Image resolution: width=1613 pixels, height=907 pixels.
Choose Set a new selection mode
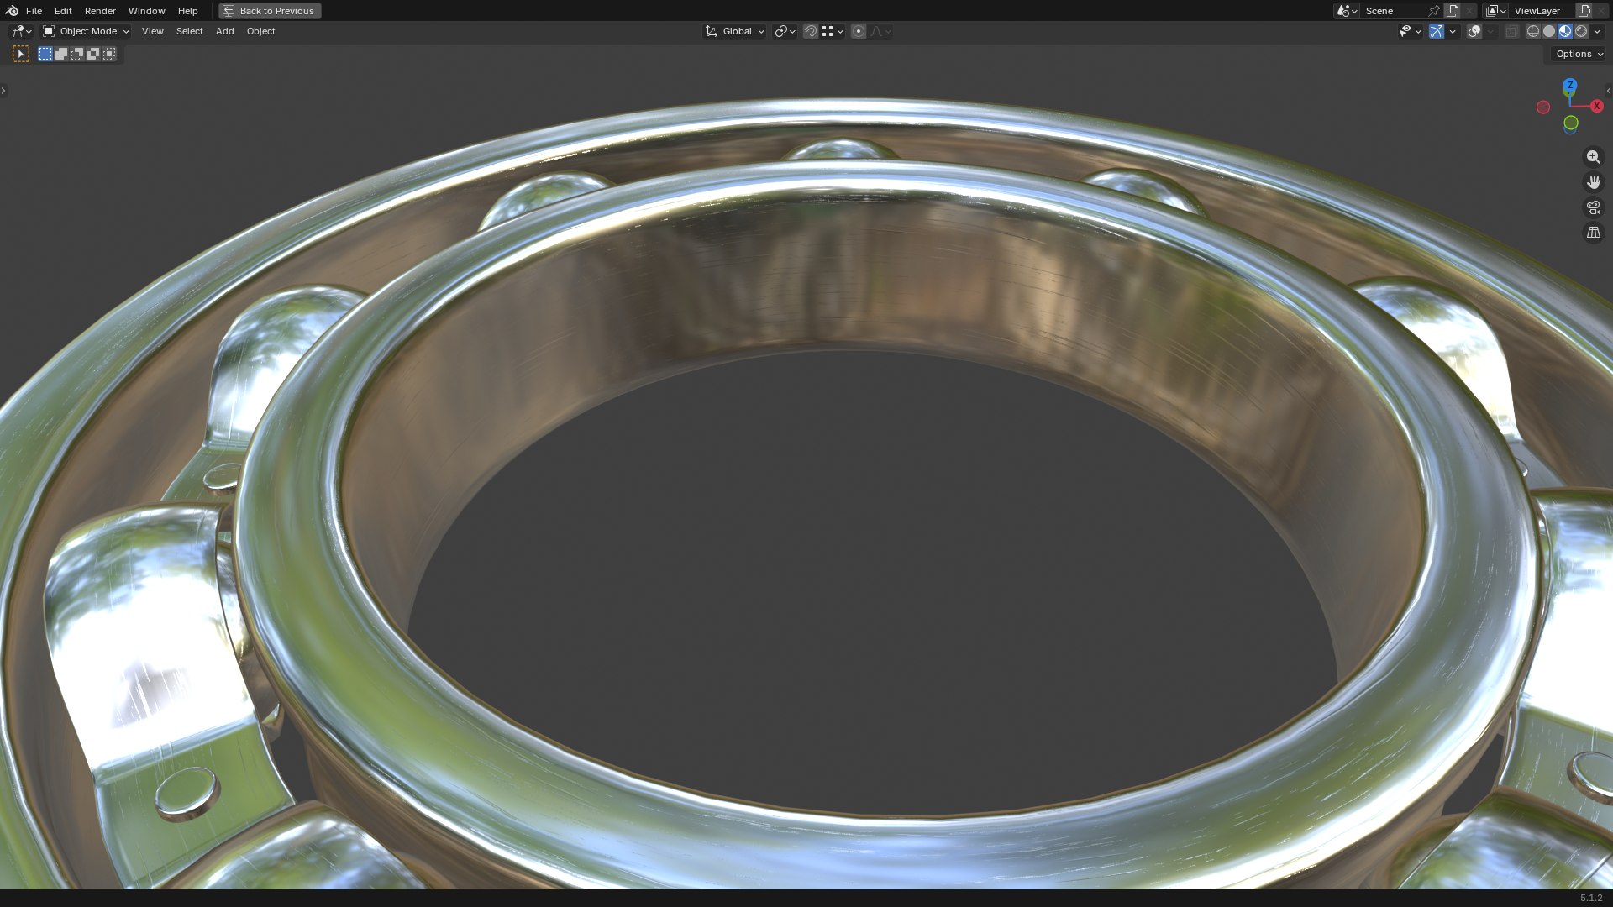(45, 54)
